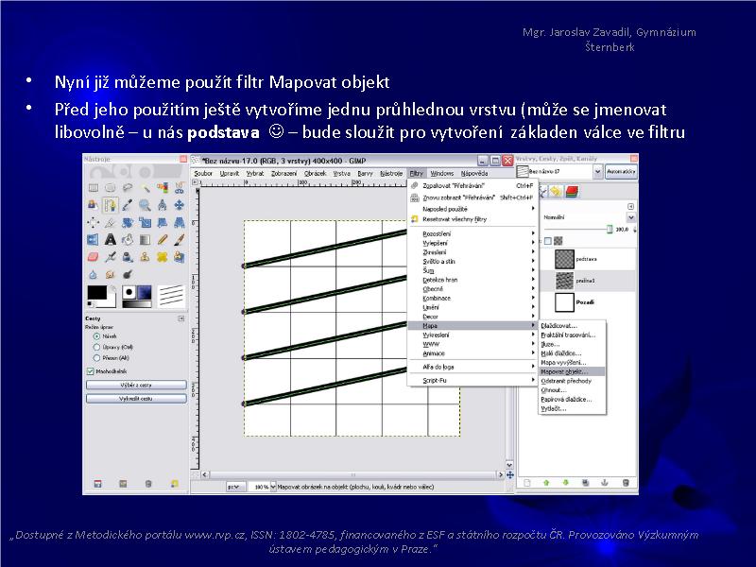
Task: Select the Select by Color tool
Action: coord(162,187)
